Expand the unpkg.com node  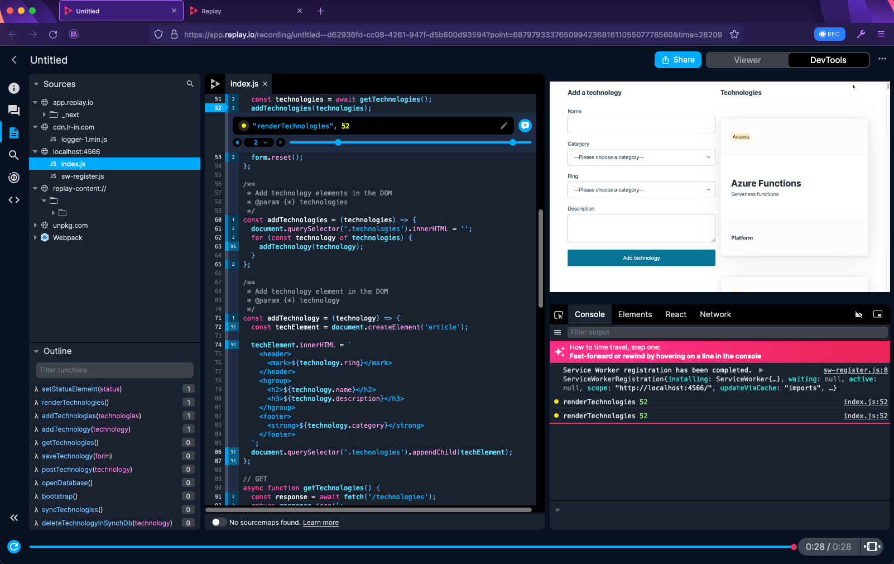tap(35, 225)
